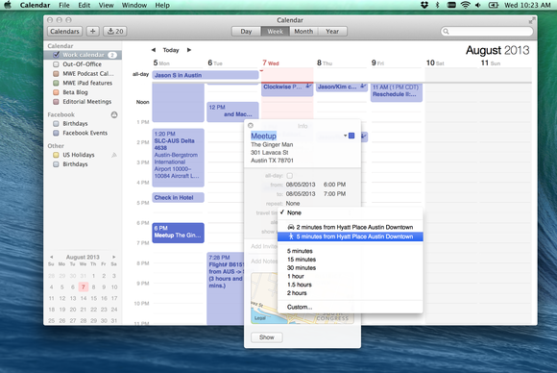Viewport: 557px width, 373px height.
Task: Click the battery status icon
Action: (x=494, y=5)
